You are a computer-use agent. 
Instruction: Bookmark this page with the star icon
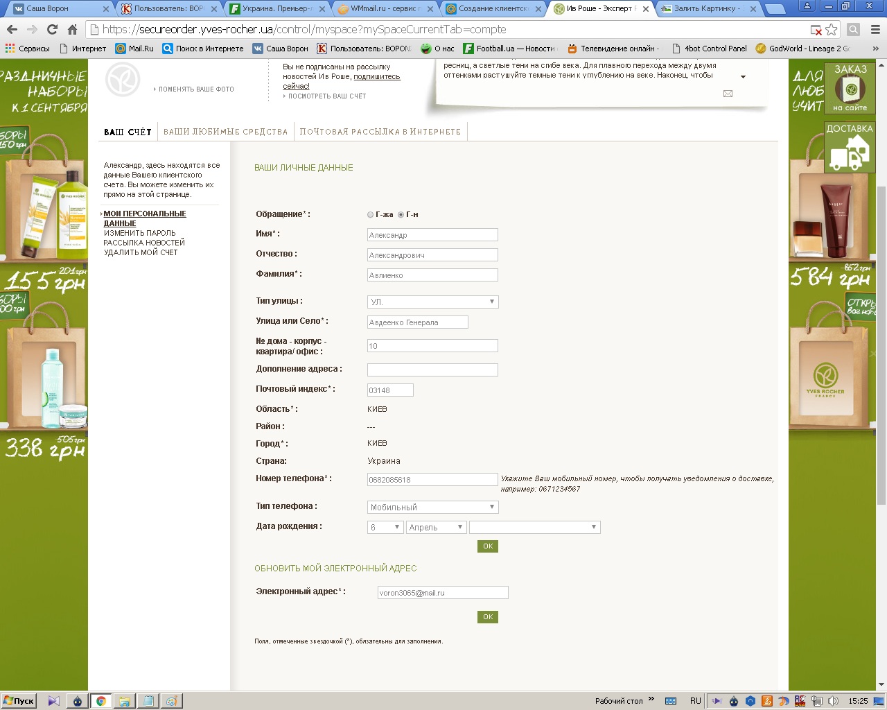[832, 30]
